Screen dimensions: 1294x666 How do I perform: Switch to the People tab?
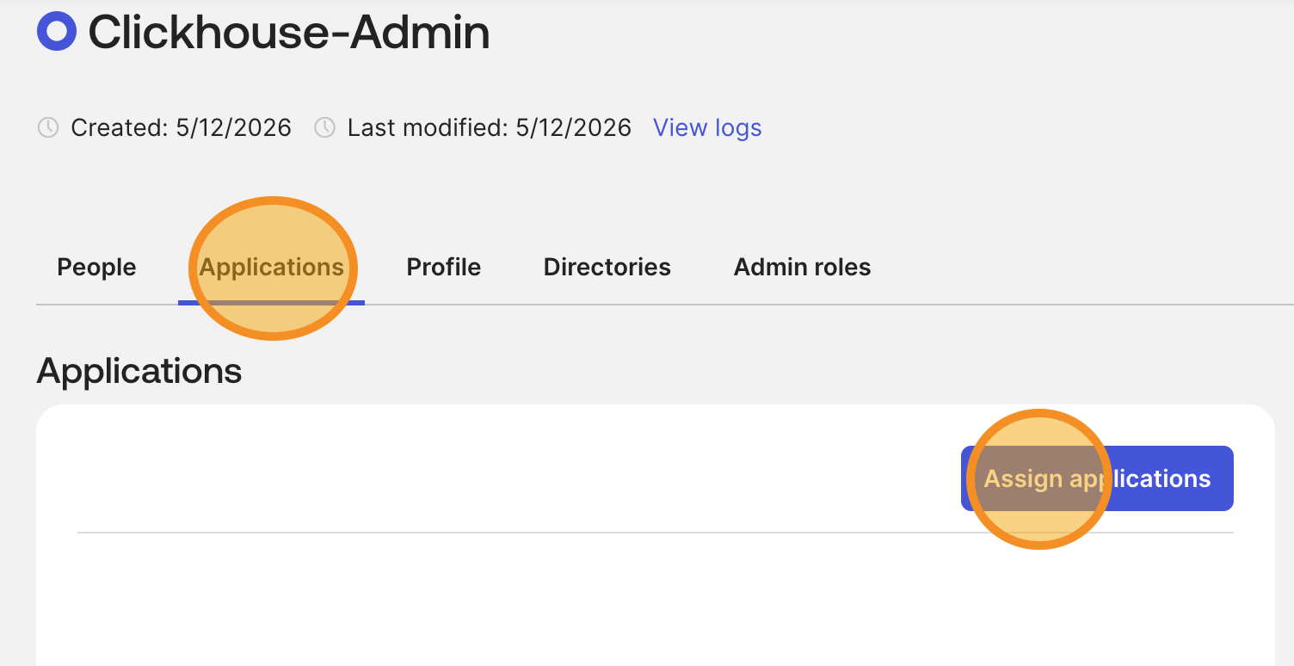[96, 268]
